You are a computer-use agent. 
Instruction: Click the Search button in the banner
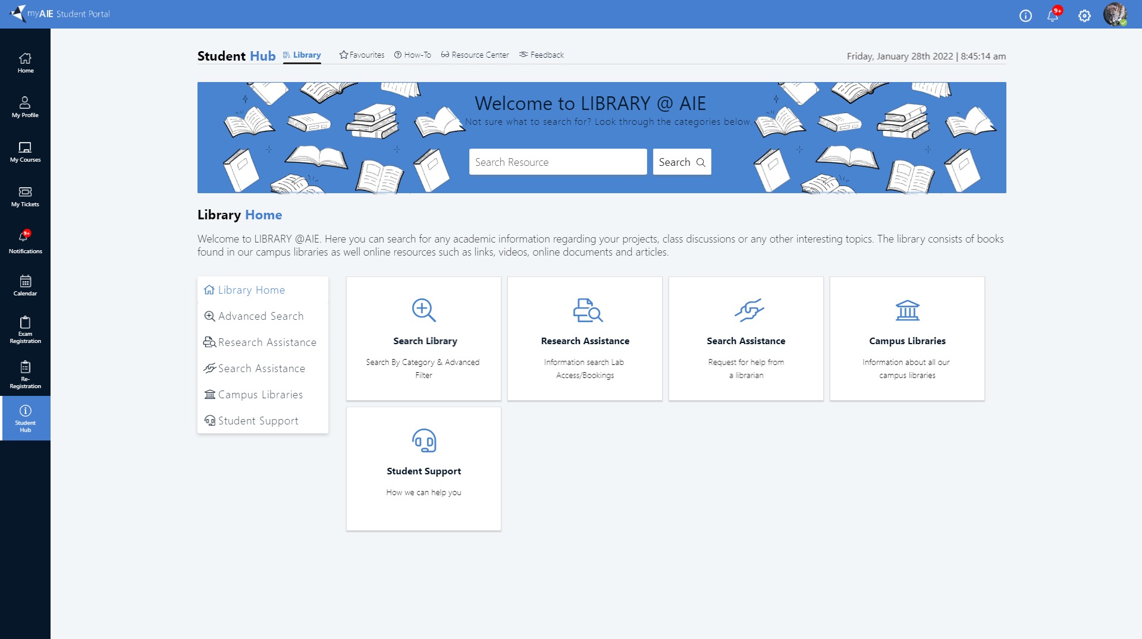pos(682,162)
